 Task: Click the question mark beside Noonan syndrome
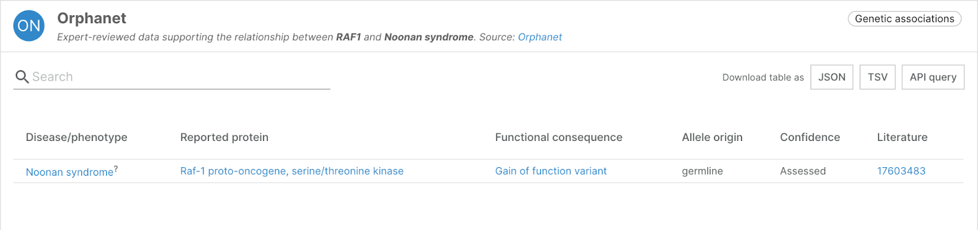[116, 169]
